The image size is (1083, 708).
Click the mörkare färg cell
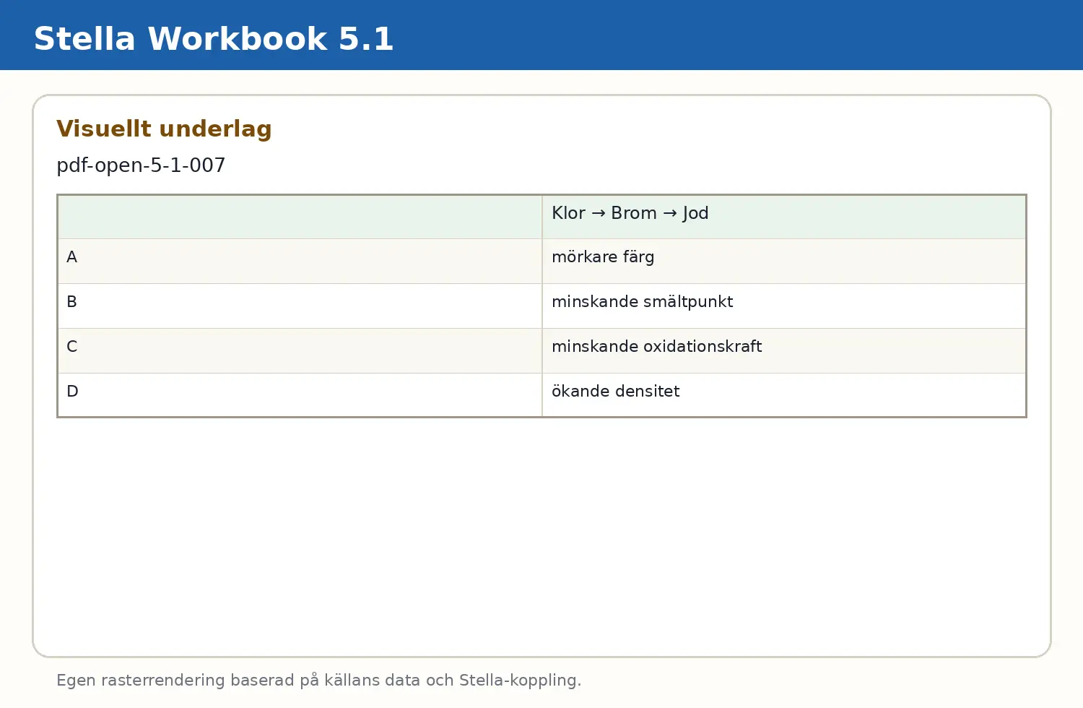click(784, 262)
